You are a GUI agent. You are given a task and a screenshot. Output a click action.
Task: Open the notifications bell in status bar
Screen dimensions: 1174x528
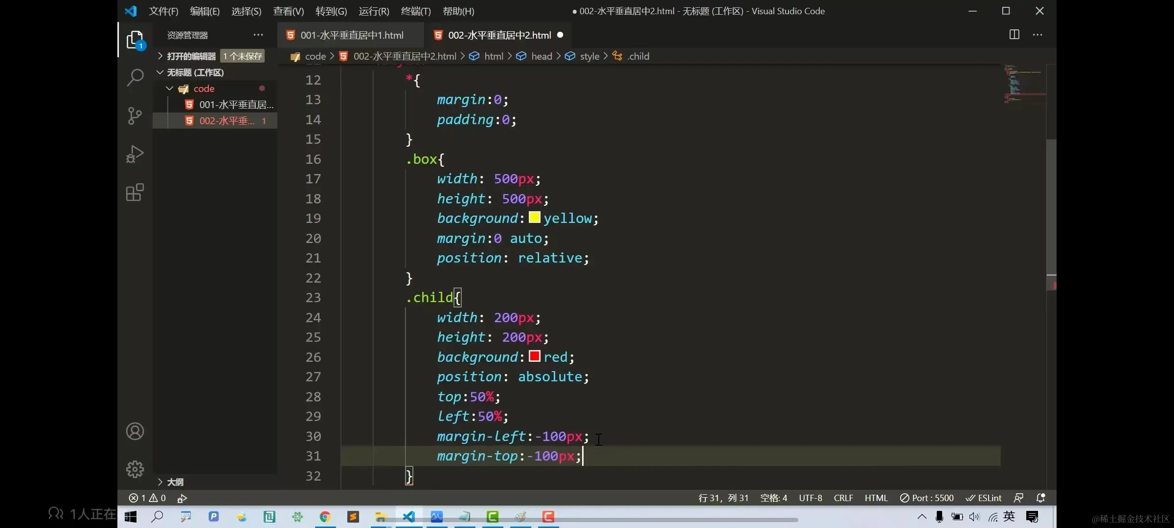[x=1041, y=498]
